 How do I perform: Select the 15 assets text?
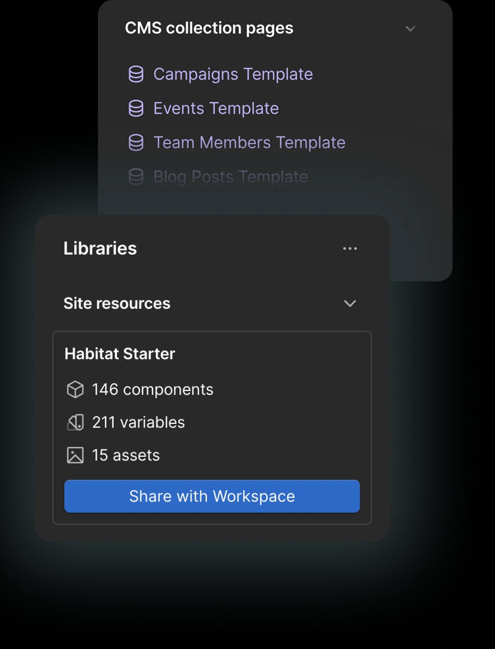[126, 455]
